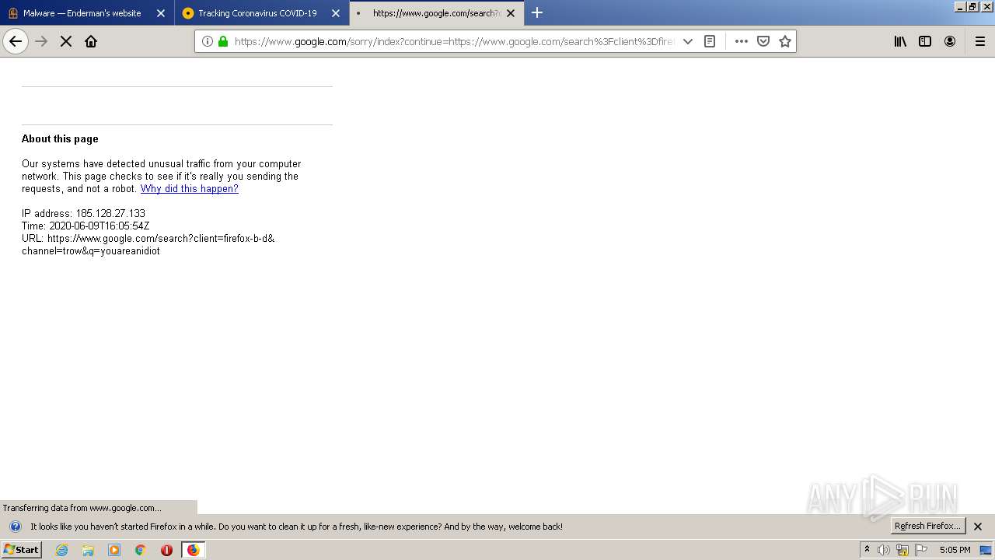Close the Tracking Coronavirus COVID-19 tab
The image size is (995, 560).
click(x=336, y=13)
